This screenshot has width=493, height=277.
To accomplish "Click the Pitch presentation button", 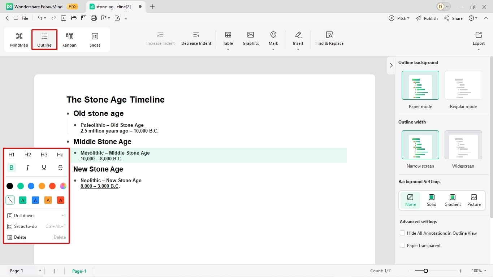I will pyautogui.click(x=399, y=18).
